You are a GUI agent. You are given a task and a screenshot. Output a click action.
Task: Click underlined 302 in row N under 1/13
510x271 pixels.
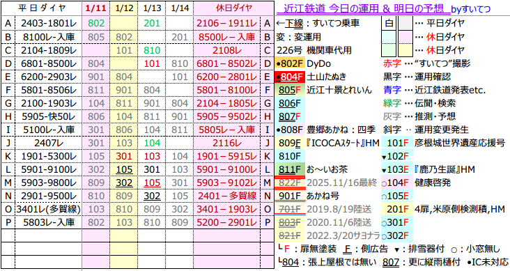pyautogui.click(x=152, y=196)
